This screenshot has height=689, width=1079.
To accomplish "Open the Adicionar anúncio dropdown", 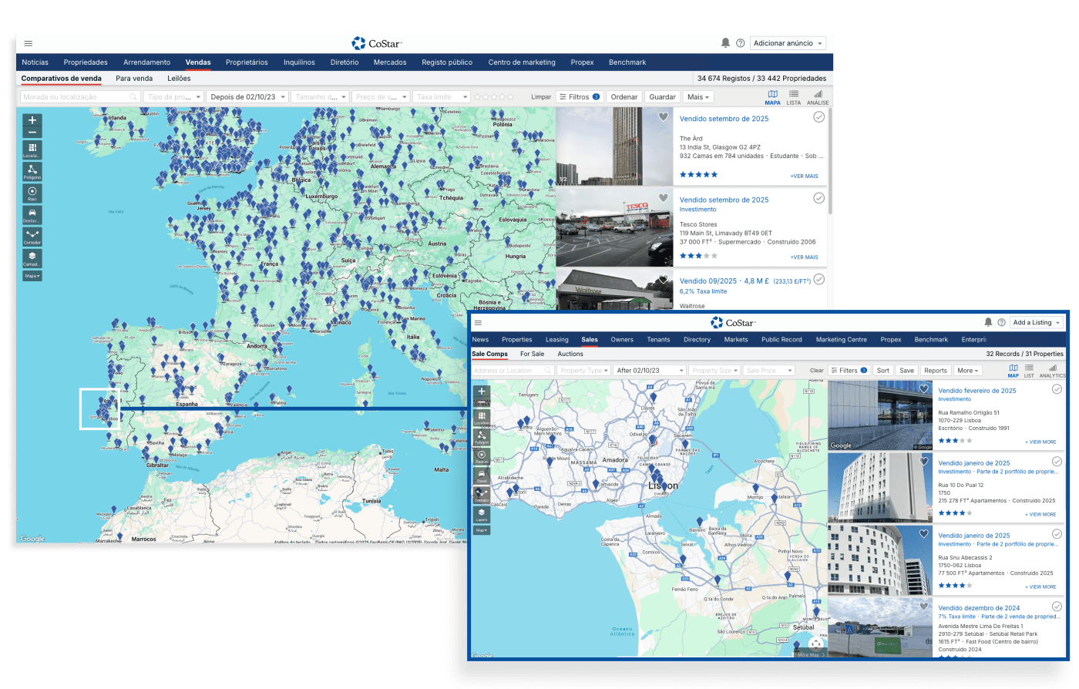I will (x=788, y=43).
